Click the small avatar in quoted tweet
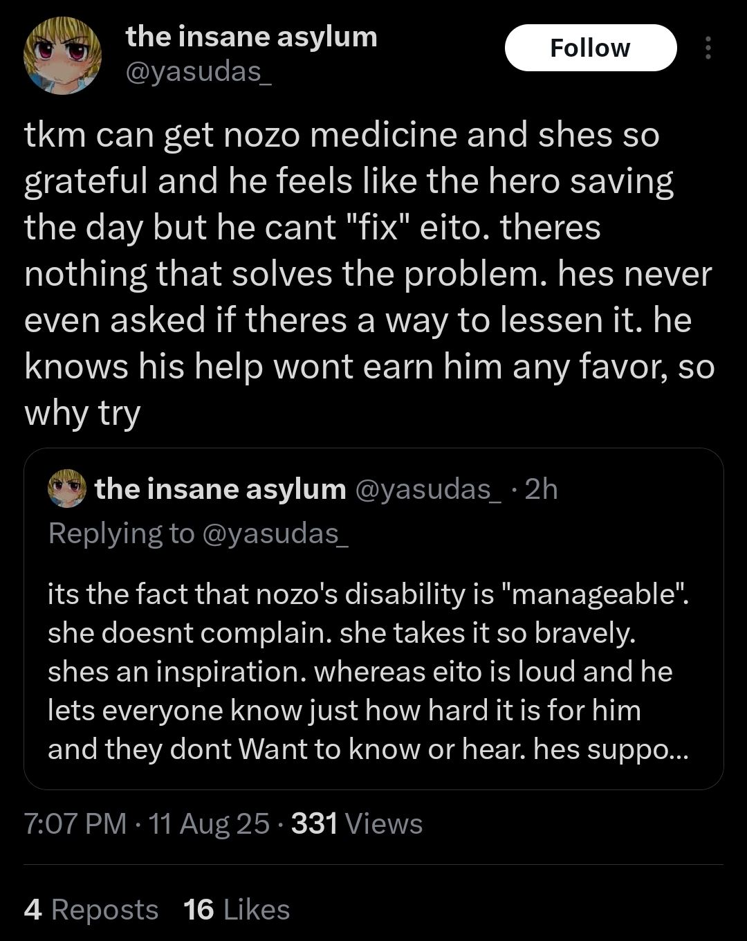The image size is (747, 941). pos(66,488)
